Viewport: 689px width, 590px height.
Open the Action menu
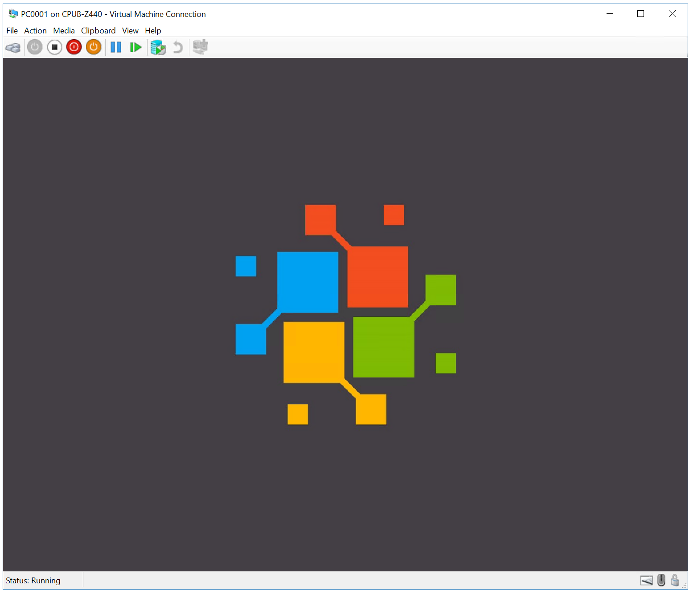35,31
